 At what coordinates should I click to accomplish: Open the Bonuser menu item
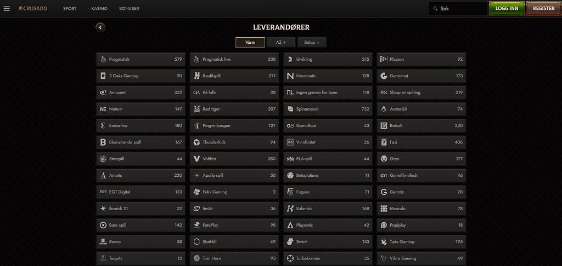pyautogui.click(x=129, y=9)
